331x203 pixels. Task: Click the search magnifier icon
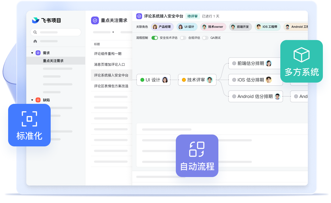[x=35, y=32]
